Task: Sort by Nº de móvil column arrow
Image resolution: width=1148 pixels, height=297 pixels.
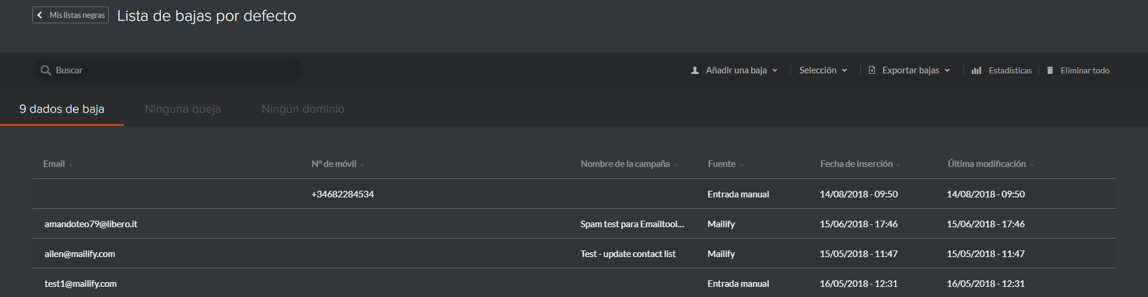Action: 362,165
